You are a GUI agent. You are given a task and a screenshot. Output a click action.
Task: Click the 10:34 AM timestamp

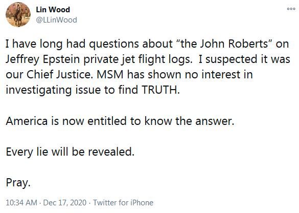(x=21, y=203)
